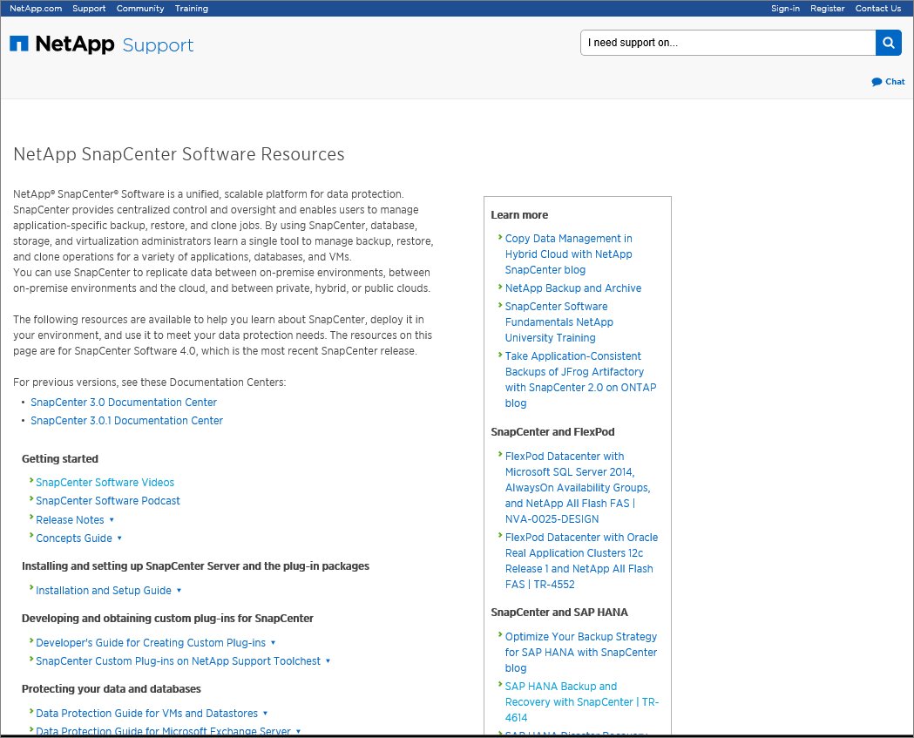Click the search magnifier button
Image resolution: width=914 pixels, height=738 pixels.
(889, 43)
